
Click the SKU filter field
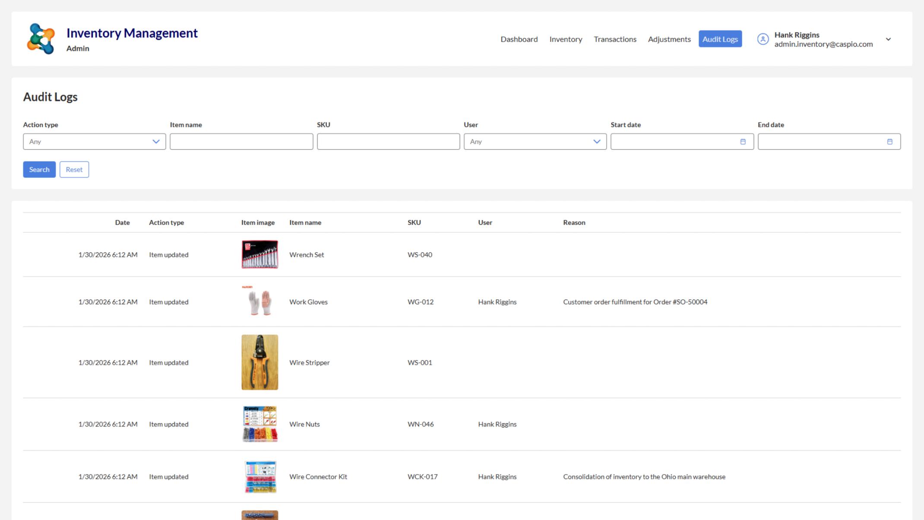(x=388, y=141)
